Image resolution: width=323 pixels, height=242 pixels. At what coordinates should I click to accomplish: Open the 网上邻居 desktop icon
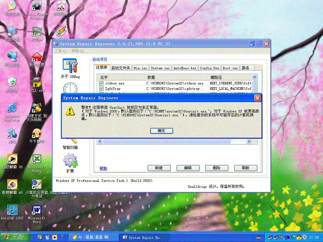(12, 60)
